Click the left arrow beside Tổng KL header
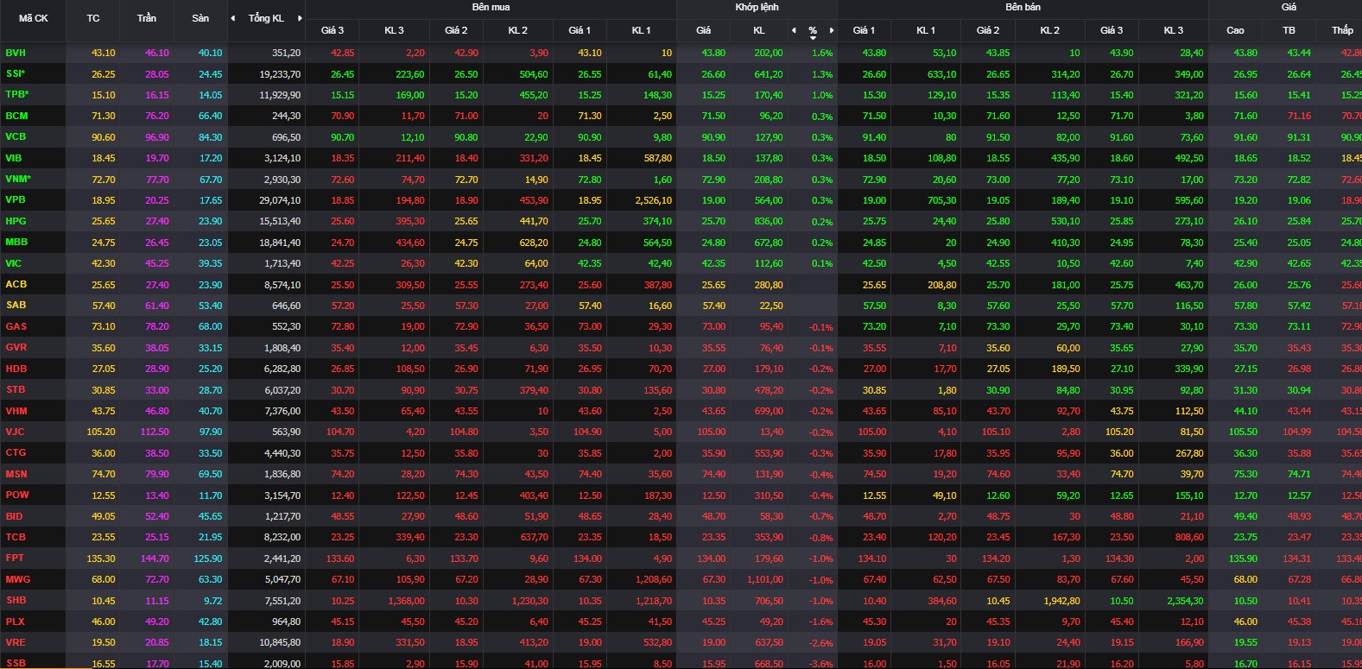 [232, 18]
